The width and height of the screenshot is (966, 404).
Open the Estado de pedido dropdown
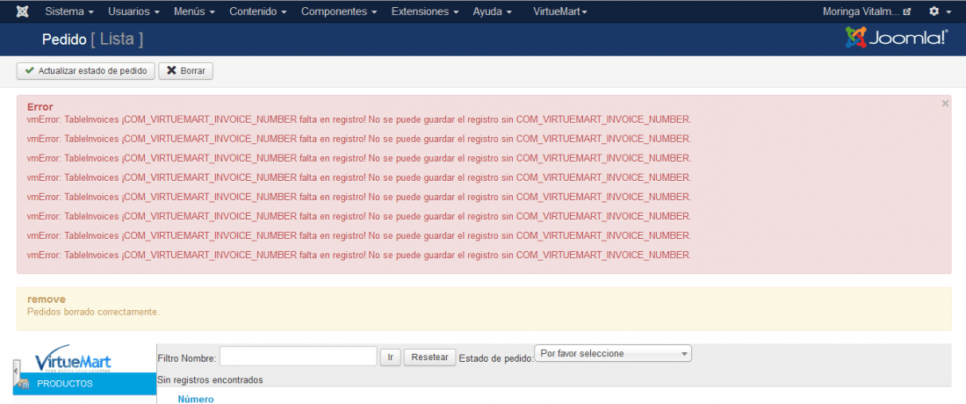coord(613,353)
